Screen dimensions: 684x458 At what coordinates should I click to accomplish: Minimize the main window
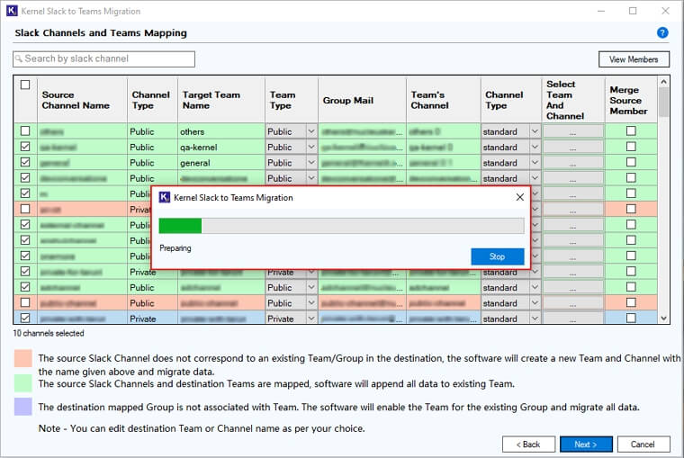coord(601,11)
